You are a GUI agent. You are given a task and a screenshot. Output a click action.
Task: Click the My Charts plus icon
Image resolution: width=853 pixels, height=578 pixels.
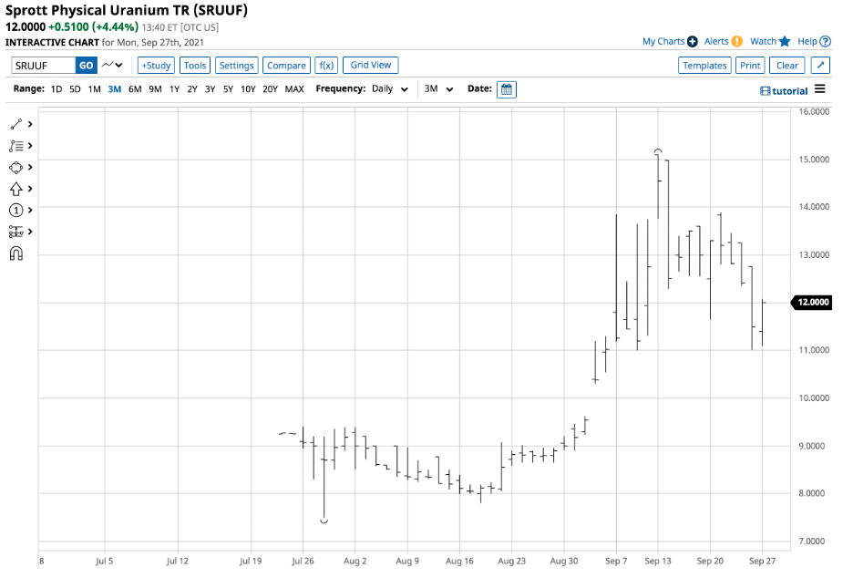pos(692,41)
